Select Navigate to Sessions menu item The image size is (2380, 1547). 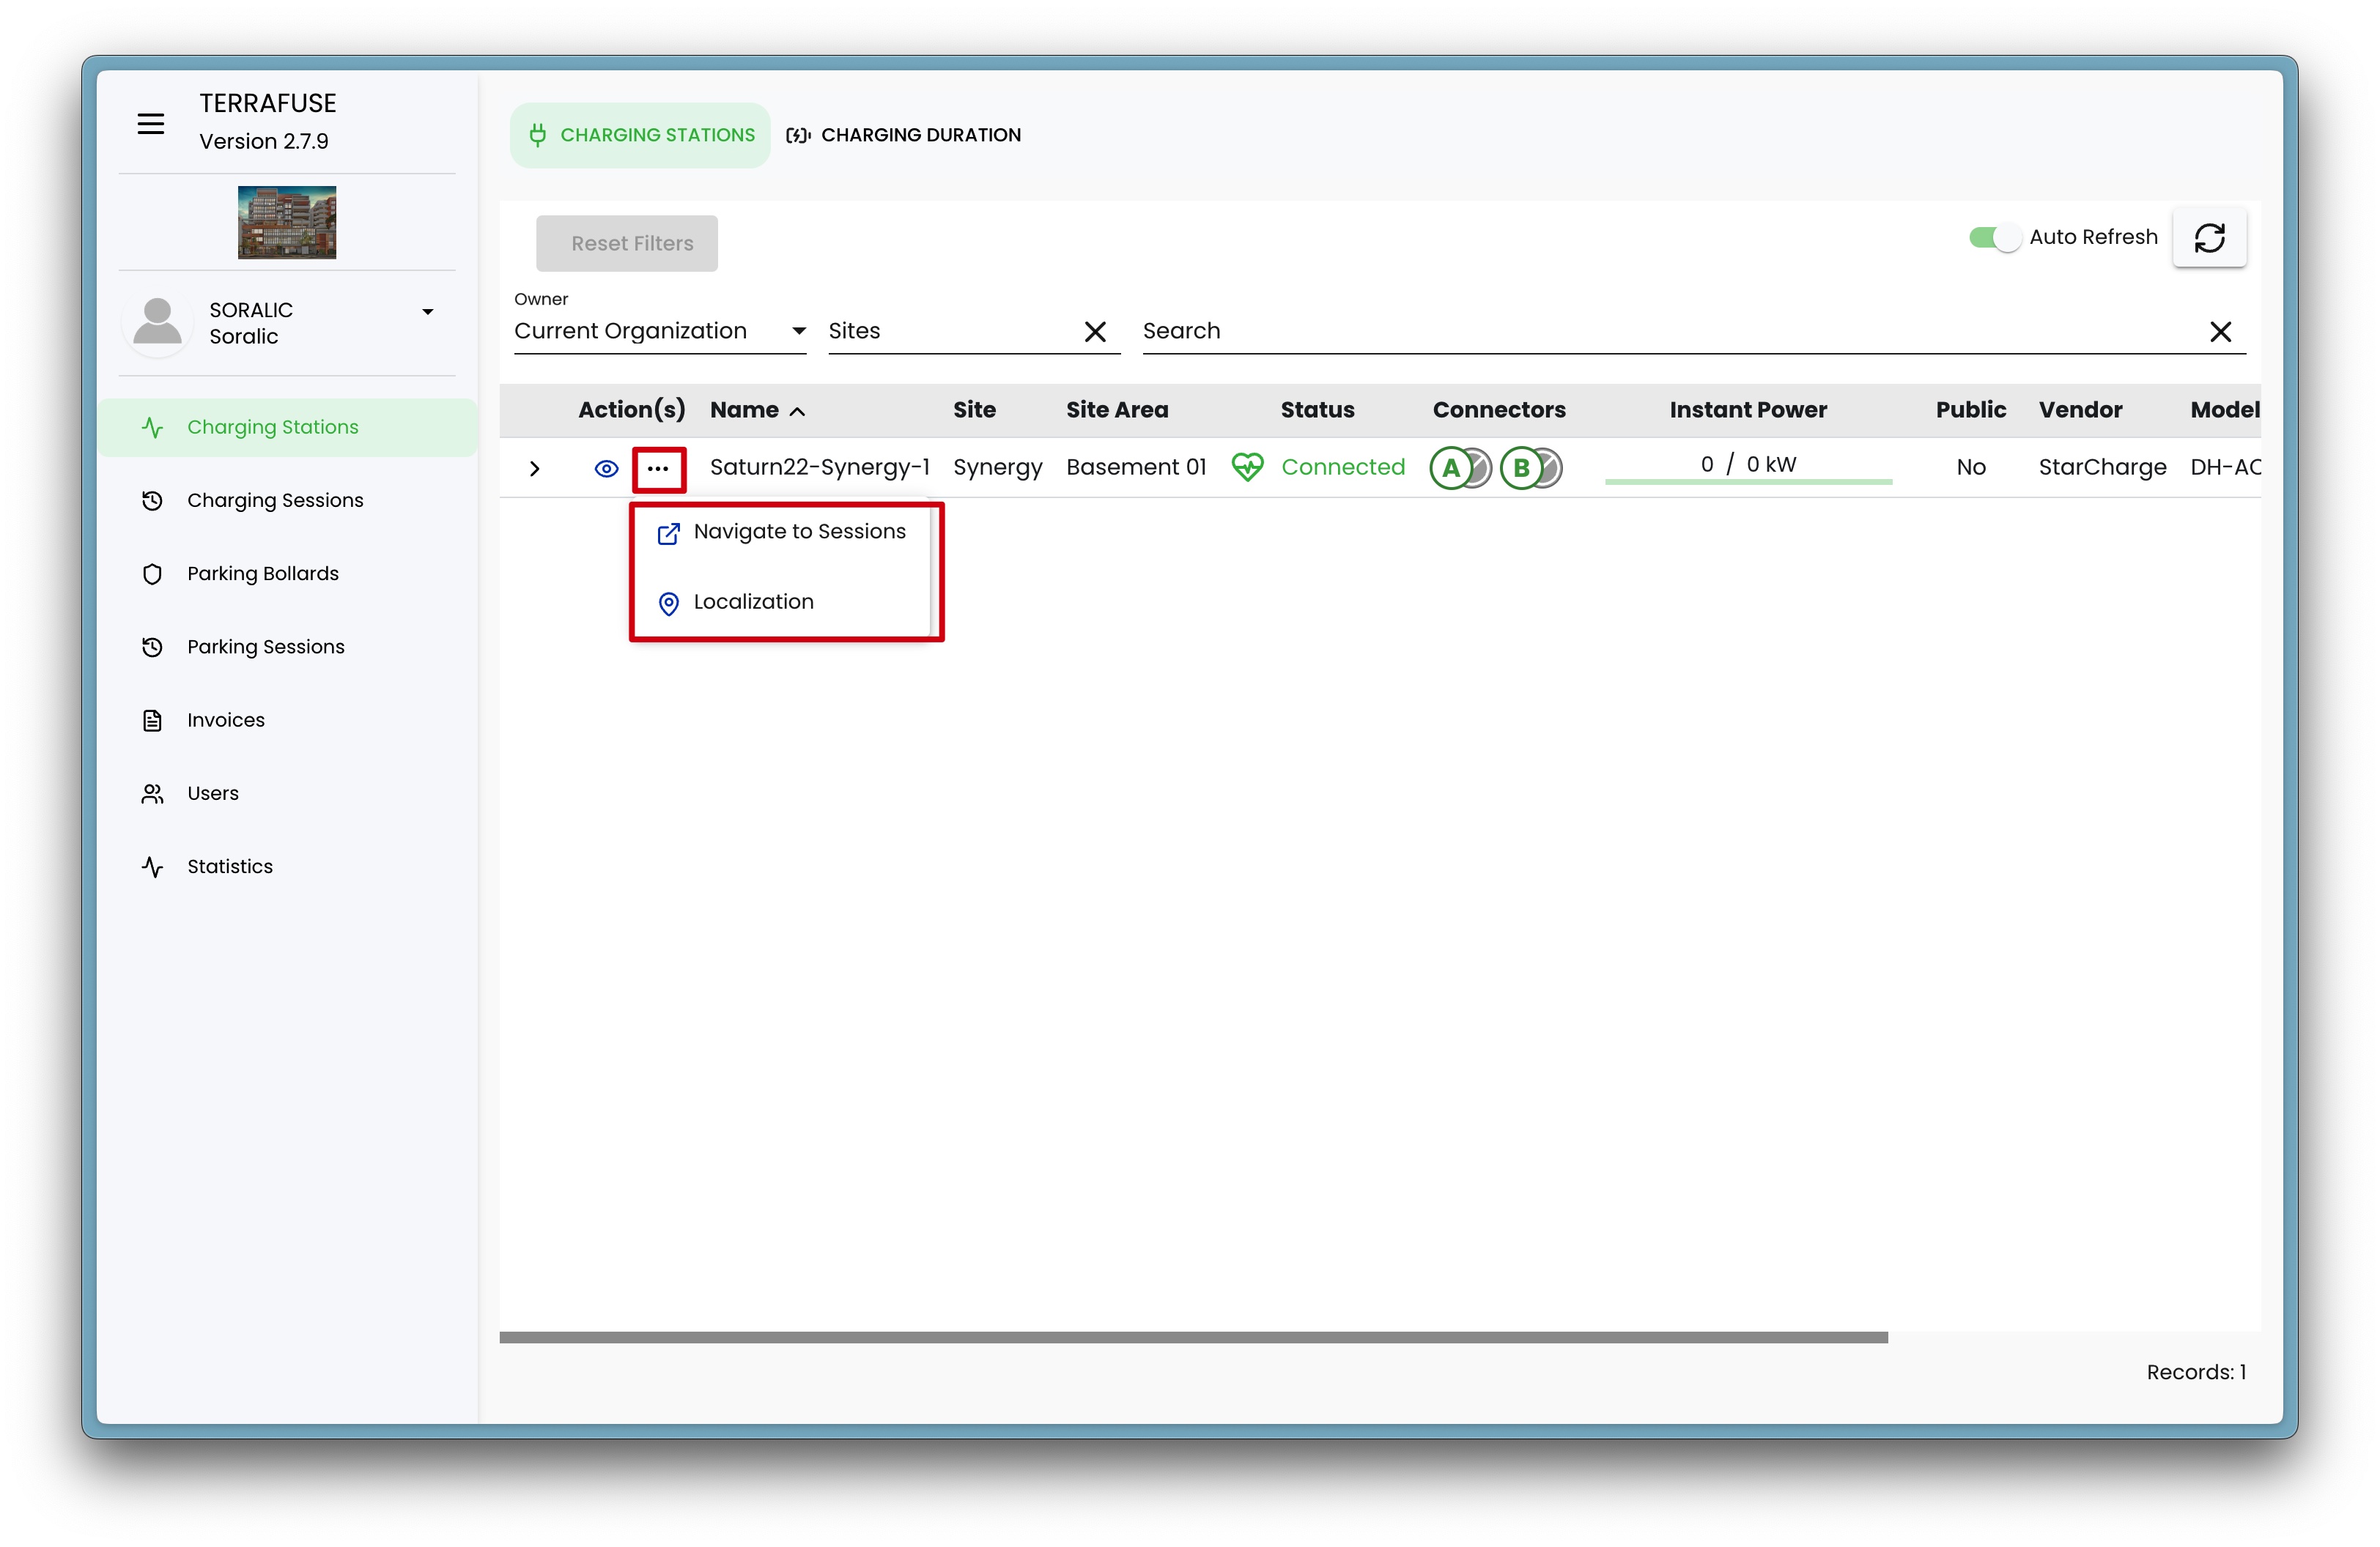799,532
